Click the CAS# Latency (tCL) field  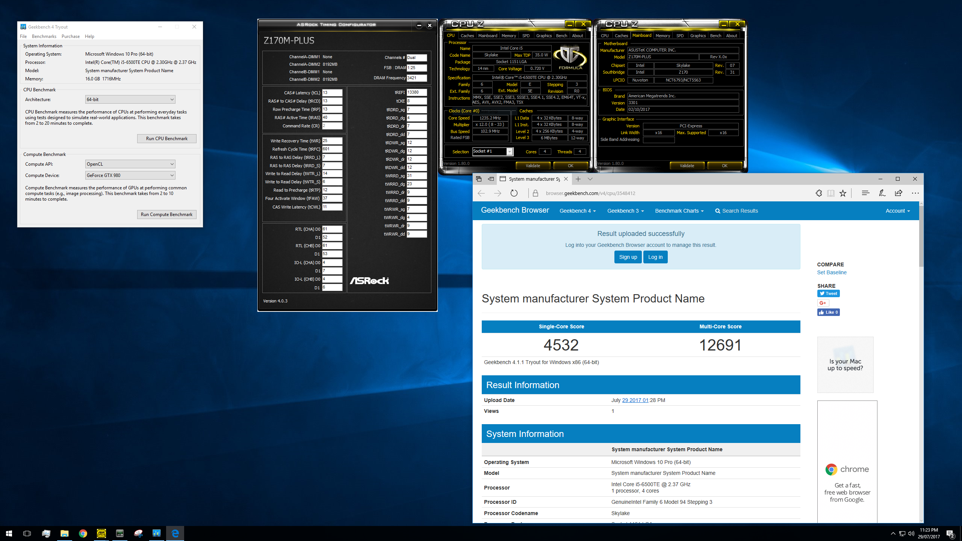332,93
